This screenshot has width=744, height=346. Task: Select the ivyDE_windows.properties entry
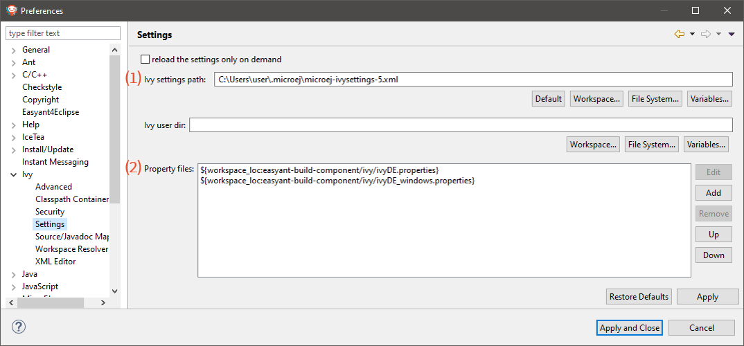pos(337,181)
